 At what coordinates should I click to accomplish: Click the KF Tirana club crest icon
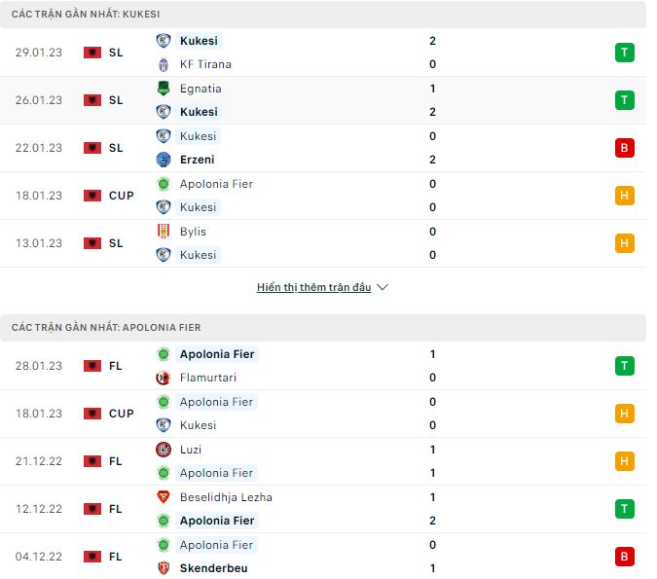click(163, 64)
